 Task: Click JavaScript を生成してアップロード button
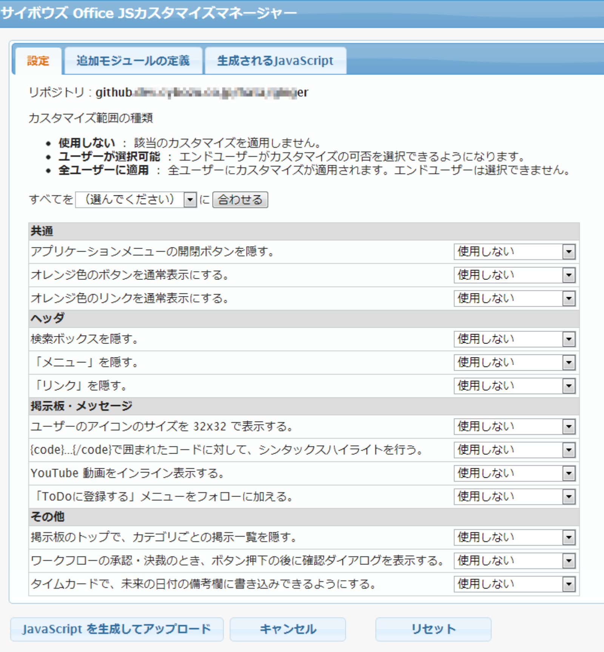[117, 629]
